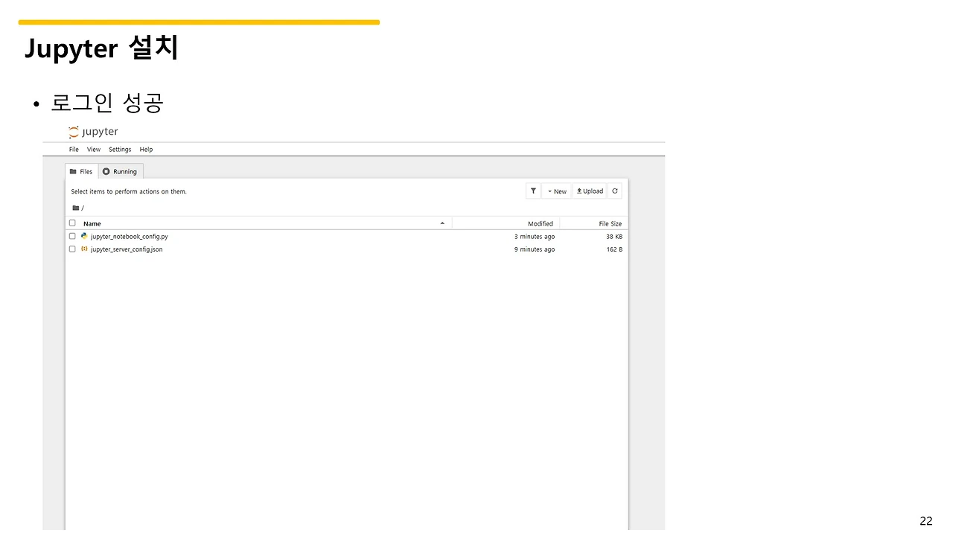This screenshot has width=953, height=536.
Task: Open the New dropdown
Action: pos(557,191)
